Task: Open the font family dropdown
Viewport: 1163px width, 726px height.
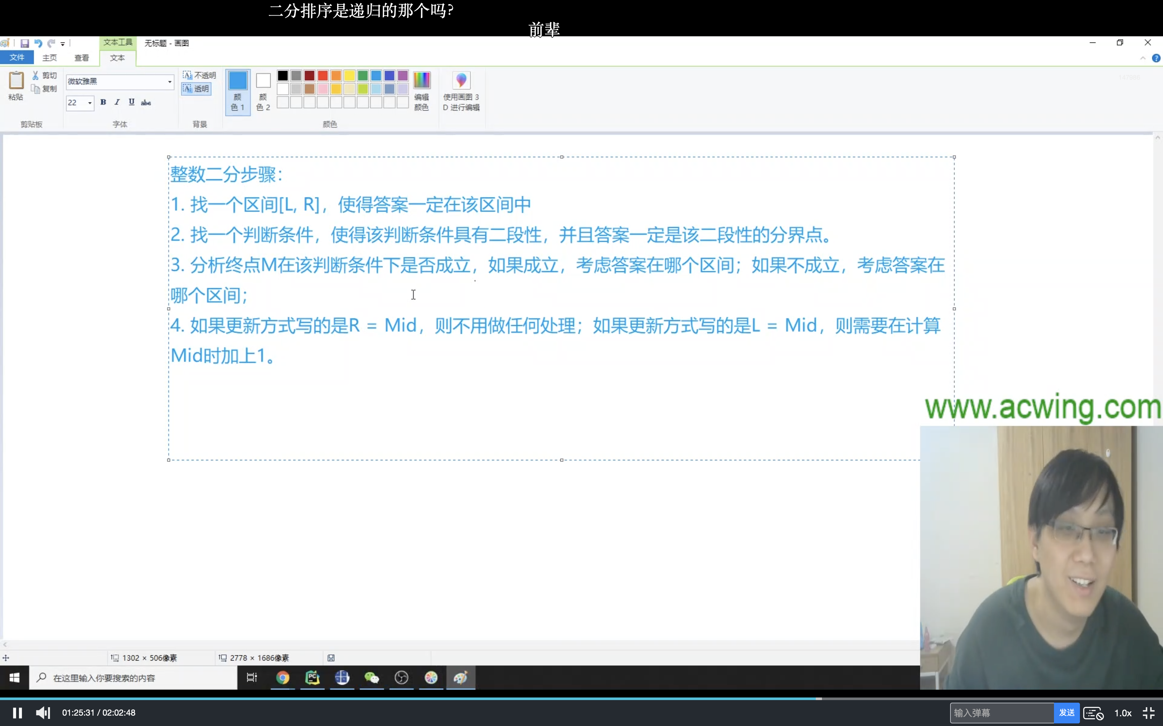Action: [170, 82]
